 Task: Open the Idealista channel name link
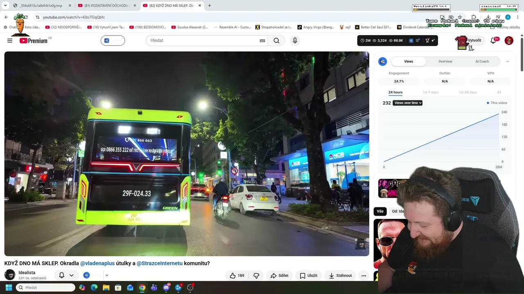click(x=27, y=272)
